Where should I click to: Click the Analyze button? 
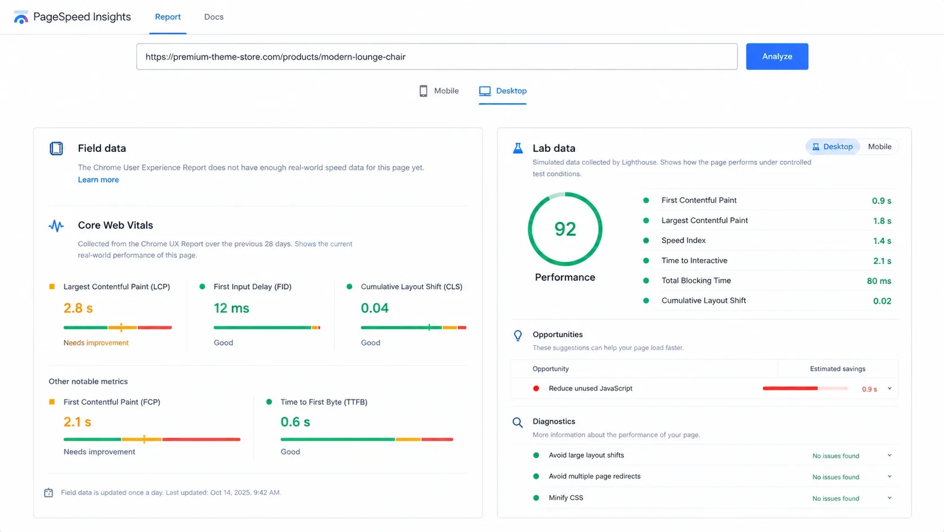(x=777, y=56)
